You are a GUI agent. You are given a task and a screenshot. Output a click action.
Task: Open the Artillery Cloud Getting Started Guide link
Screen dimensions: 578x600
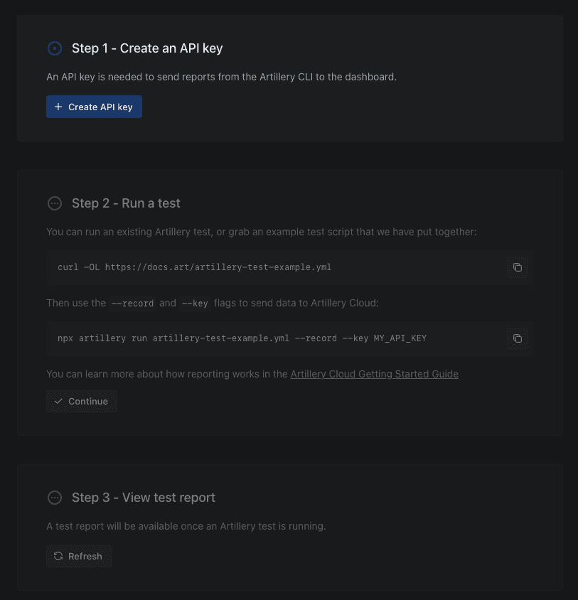(x=374, y=374)
